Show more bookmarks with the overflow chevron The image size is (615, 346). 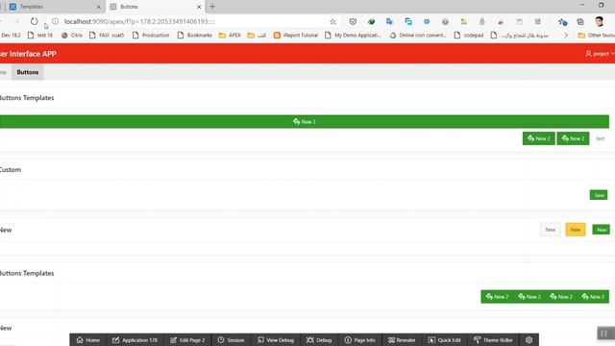click(566, 36)
